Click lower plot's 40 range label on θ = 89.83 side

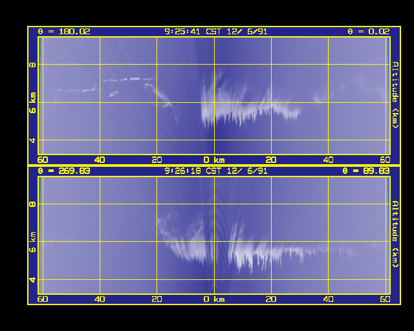point(328,299)
